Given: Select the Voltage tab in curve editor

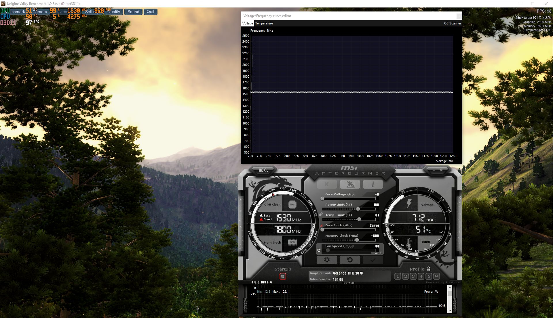Looking at the screenshot, I should tap(248, 23).
